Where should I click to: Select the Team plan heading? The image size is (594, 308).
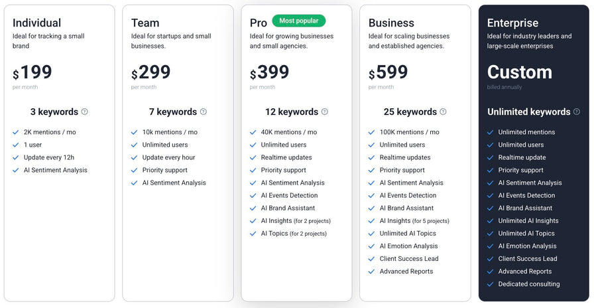pyautogui.click(x=145, y=23)
